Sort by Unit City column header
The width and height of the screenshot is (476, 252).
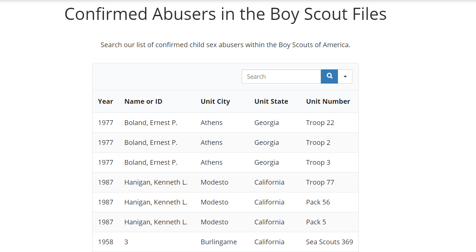215,101
